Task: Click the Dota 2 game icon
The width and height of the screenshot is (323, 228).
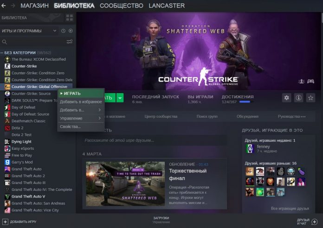Action: coord(7,128)
